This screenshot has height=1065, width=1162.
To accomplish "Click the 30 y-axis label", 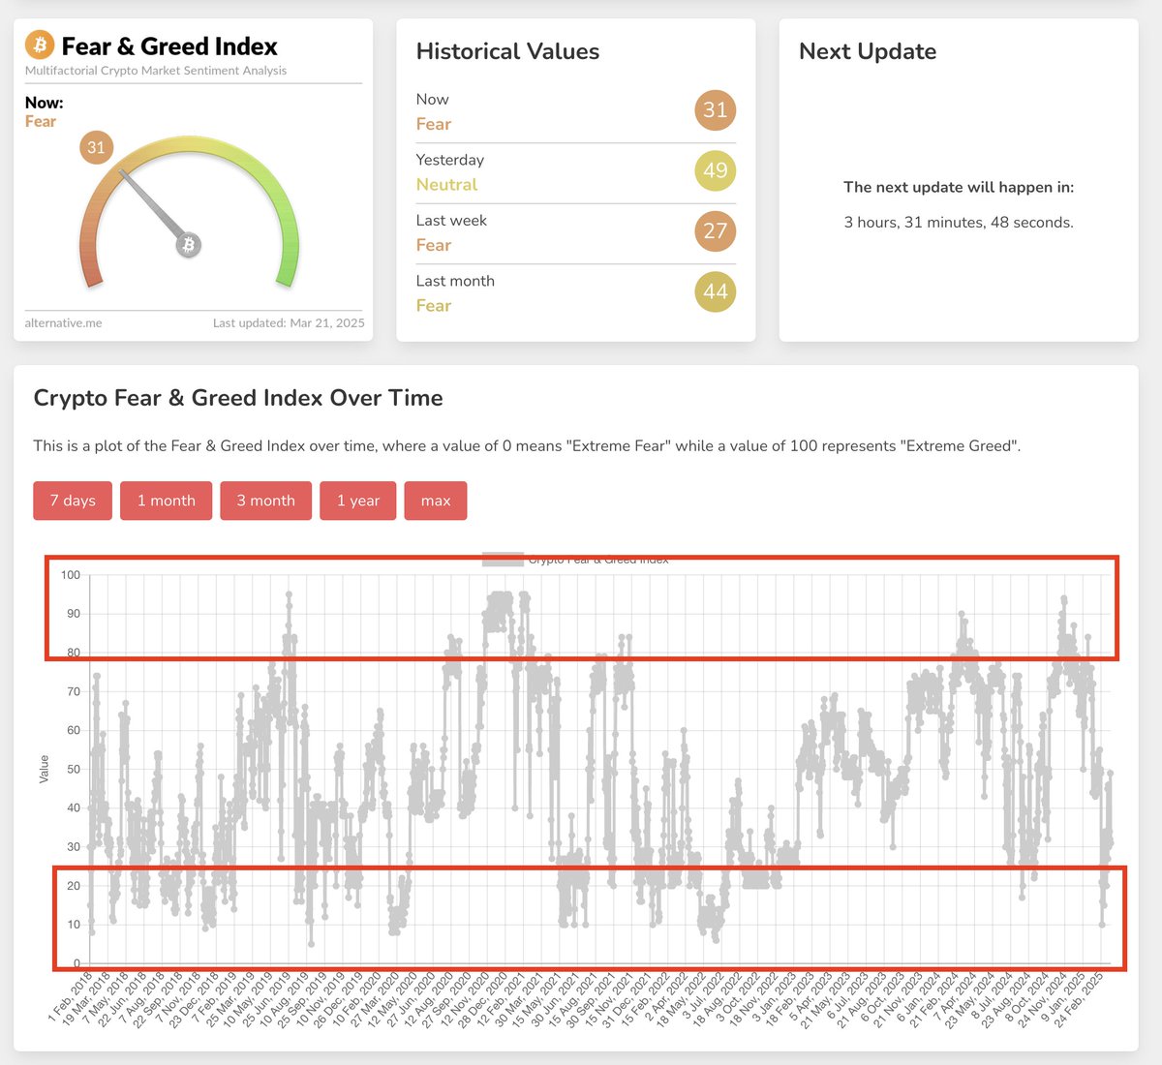I will (74, 847).
